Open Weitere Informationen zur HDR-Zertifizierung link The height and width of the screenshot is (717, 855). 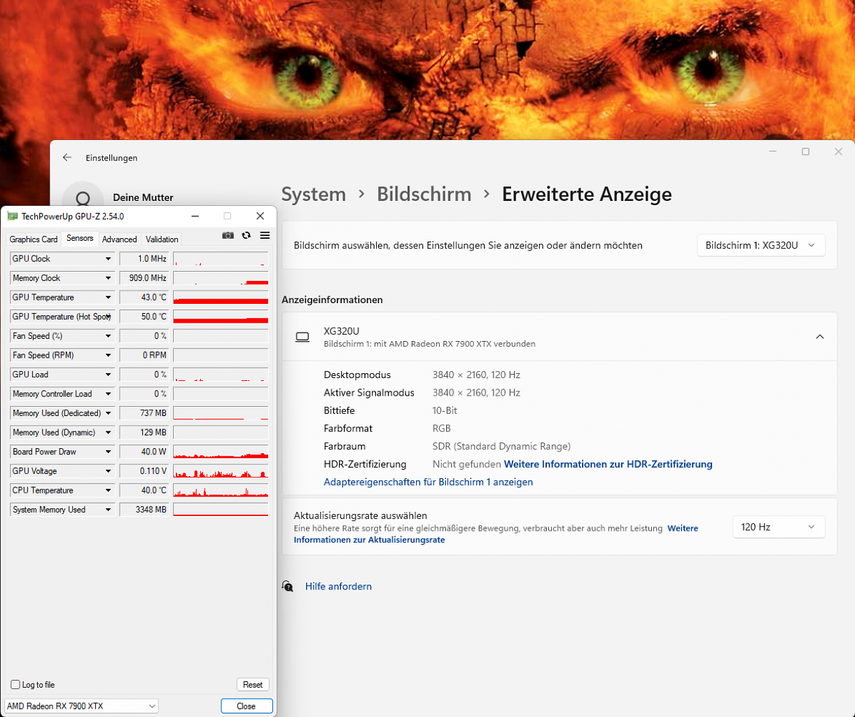(x=608, y=464)
